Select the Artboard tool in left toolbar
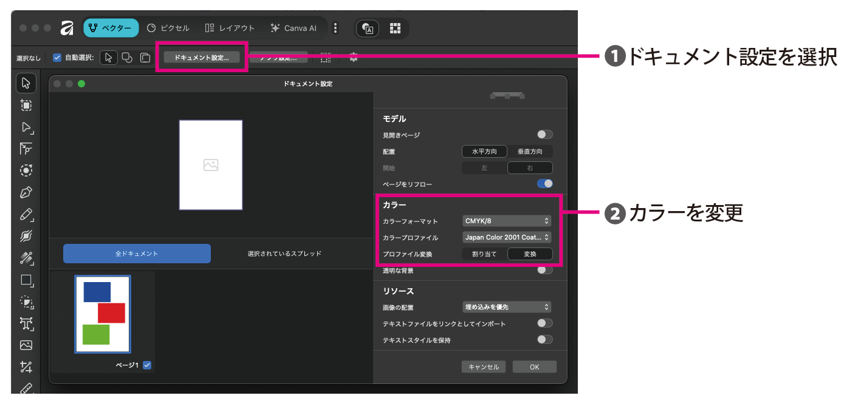Image resolution: width=844 pixels, height=404 pixels. (26, 105)
